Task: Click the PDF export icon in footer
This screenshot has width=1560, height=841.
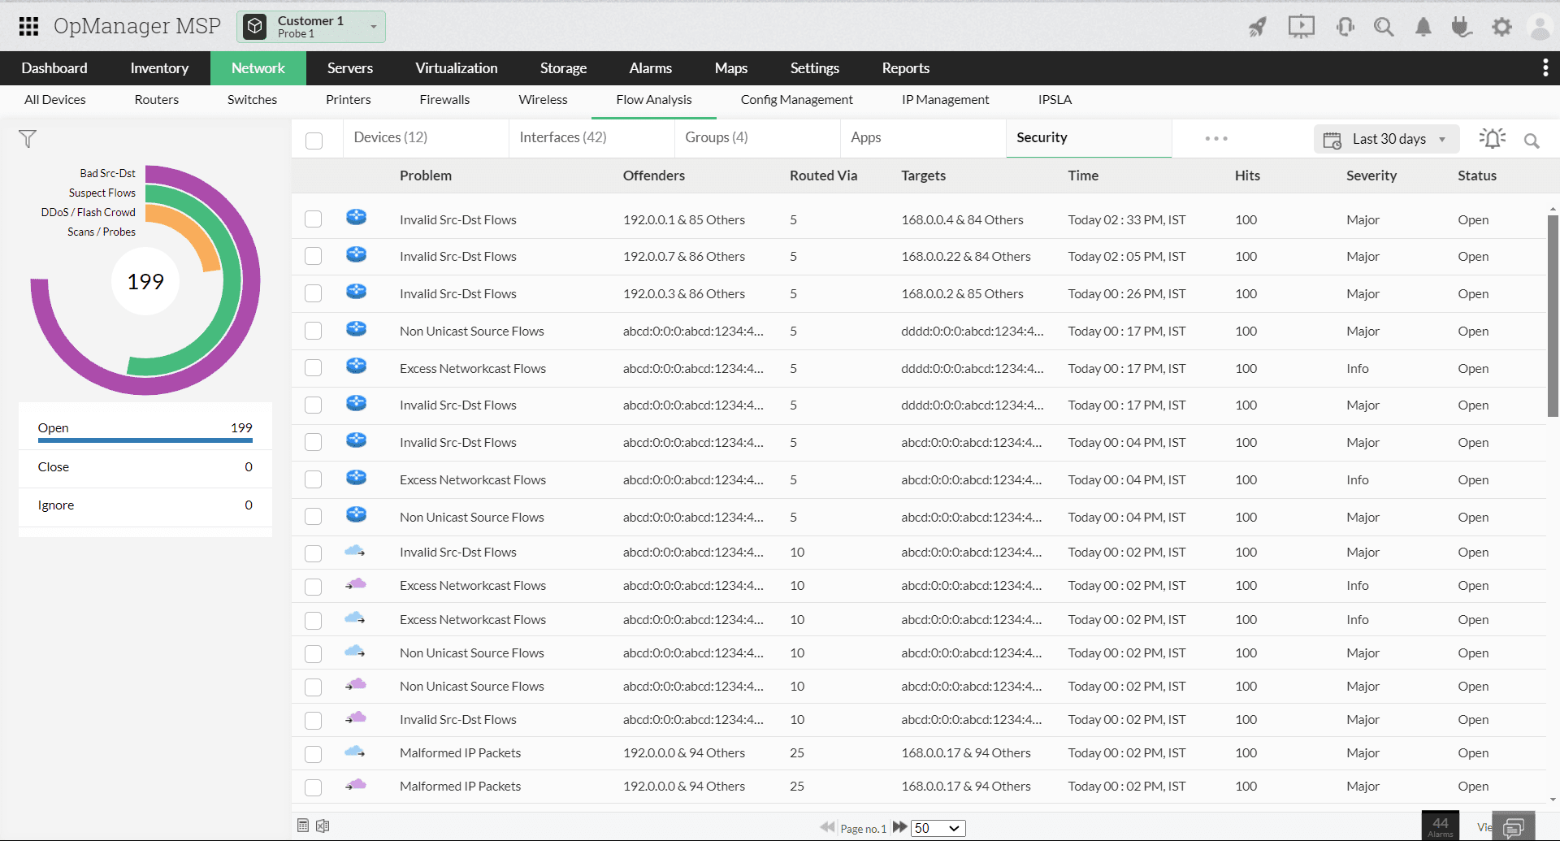Action: pyautogui.click(x=303, y=826)
